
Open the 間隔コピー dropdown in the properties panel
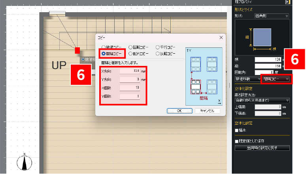(276, 79)
